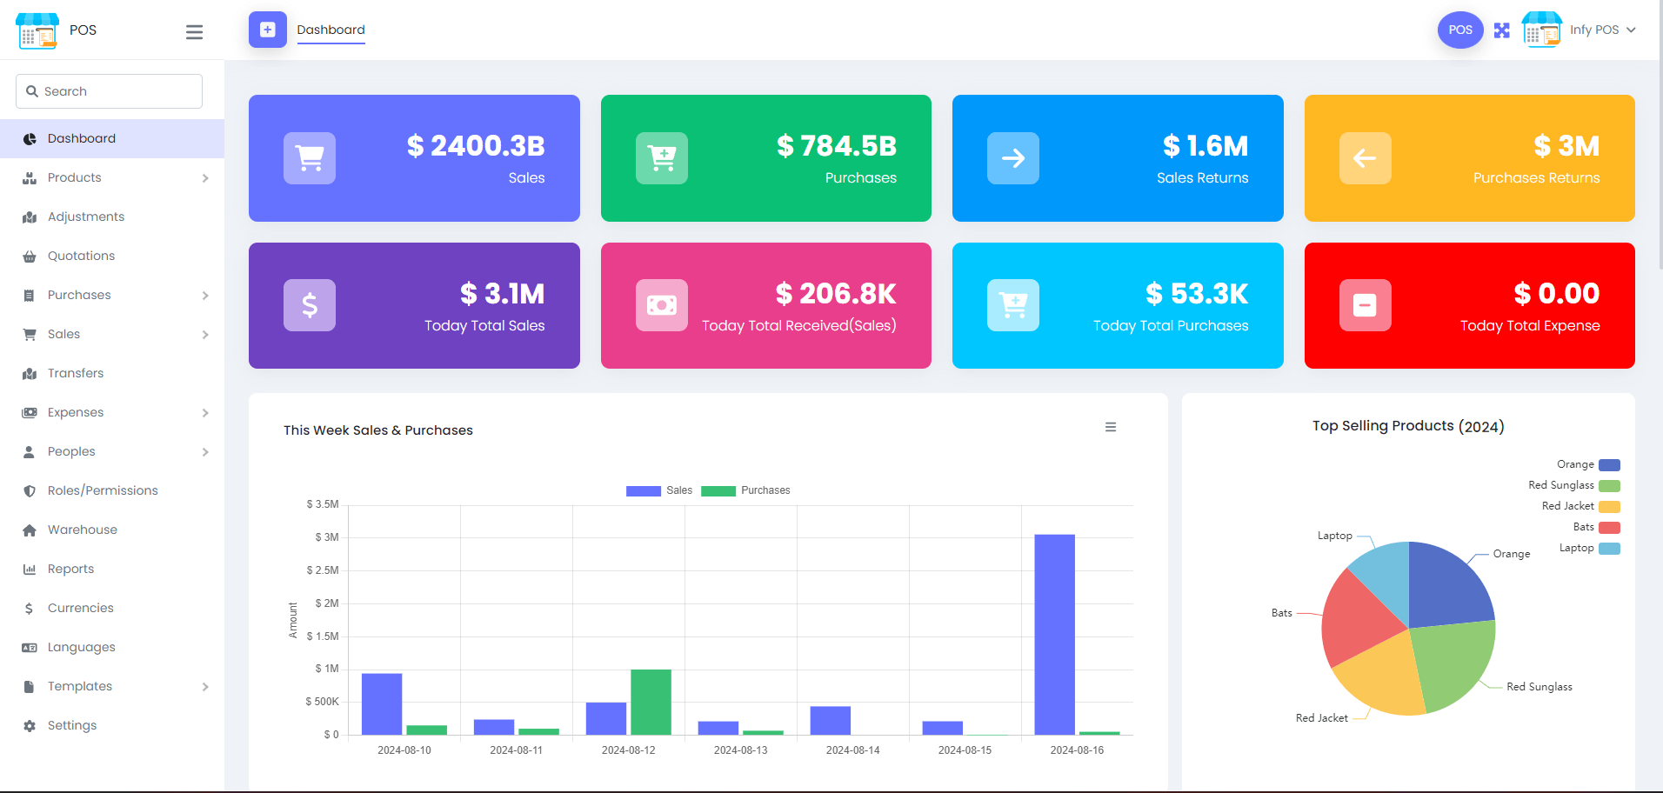Open the chart hamburger menu icon
Screen dimensions: 1663x793
click(x=1111, y=427)
